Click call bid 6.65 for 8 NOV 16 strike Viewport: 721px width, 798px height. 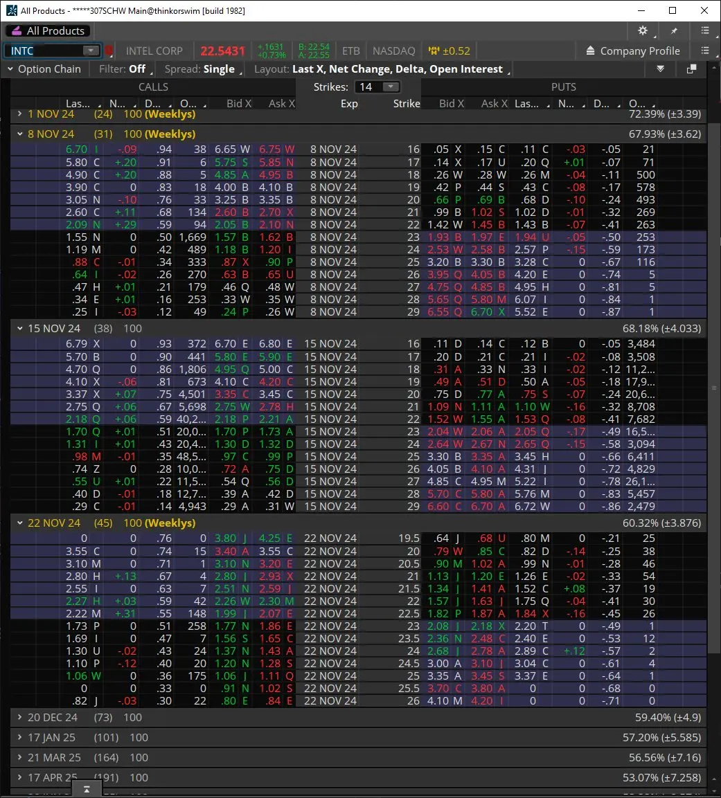(232, 149)
